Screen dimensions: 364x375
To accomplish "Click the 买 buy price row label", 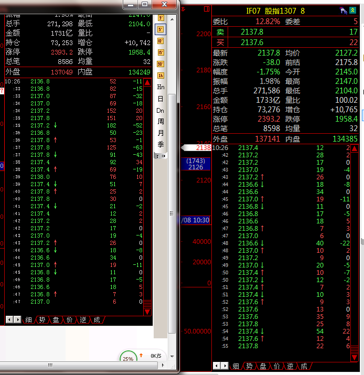I will (x=220, y=42).
